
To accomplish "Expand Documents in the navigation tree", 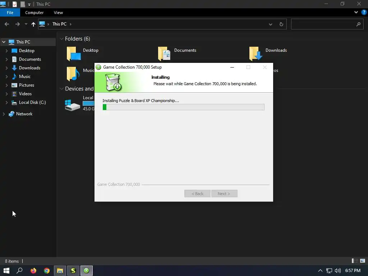I will [6, 59].
